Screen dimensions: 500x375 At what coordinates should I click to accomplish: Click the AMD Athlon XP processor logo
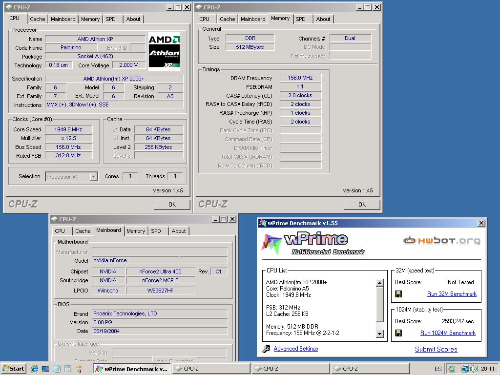pos(164,51)
